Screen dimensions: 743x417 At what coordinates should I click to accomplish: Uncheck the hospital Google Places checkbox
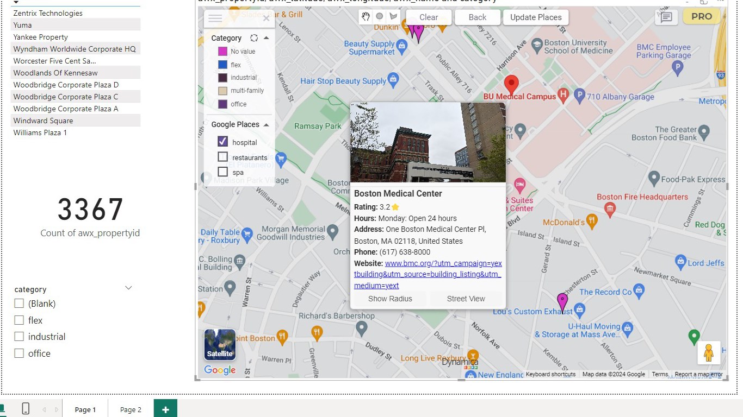[x=222, y=141]
